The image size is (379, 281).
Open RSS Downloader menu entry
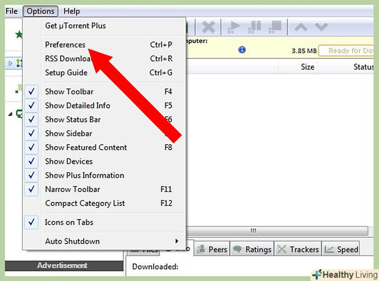[x=105, y=59]
